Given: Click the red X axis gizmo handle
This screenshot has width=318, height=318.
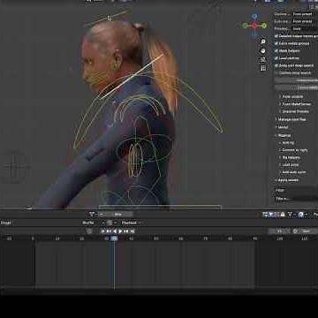Looking at the screenshot, I should coord(254,26).
